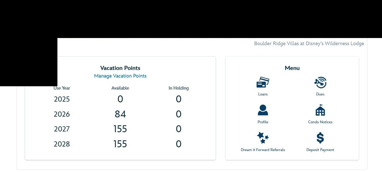Click the Dream it Forward stars icon
This screenshot has width=382, height=172.
(x=263, y=138)
